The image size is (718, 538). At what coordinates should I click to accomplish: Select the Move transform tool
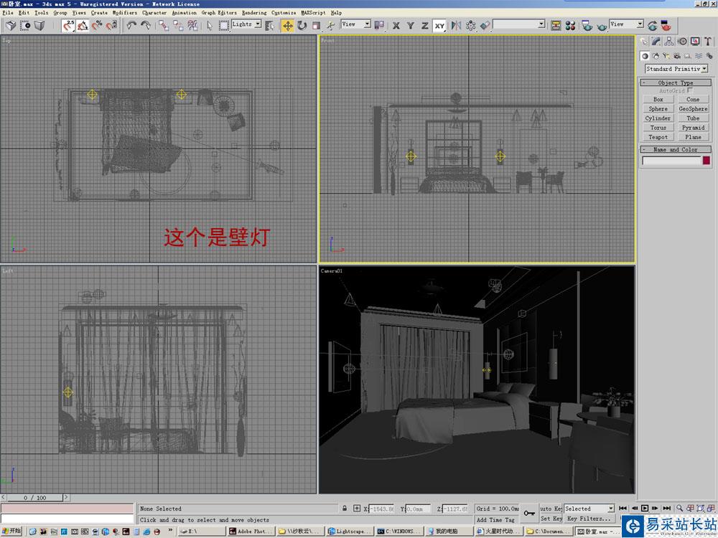click(288, 26)
